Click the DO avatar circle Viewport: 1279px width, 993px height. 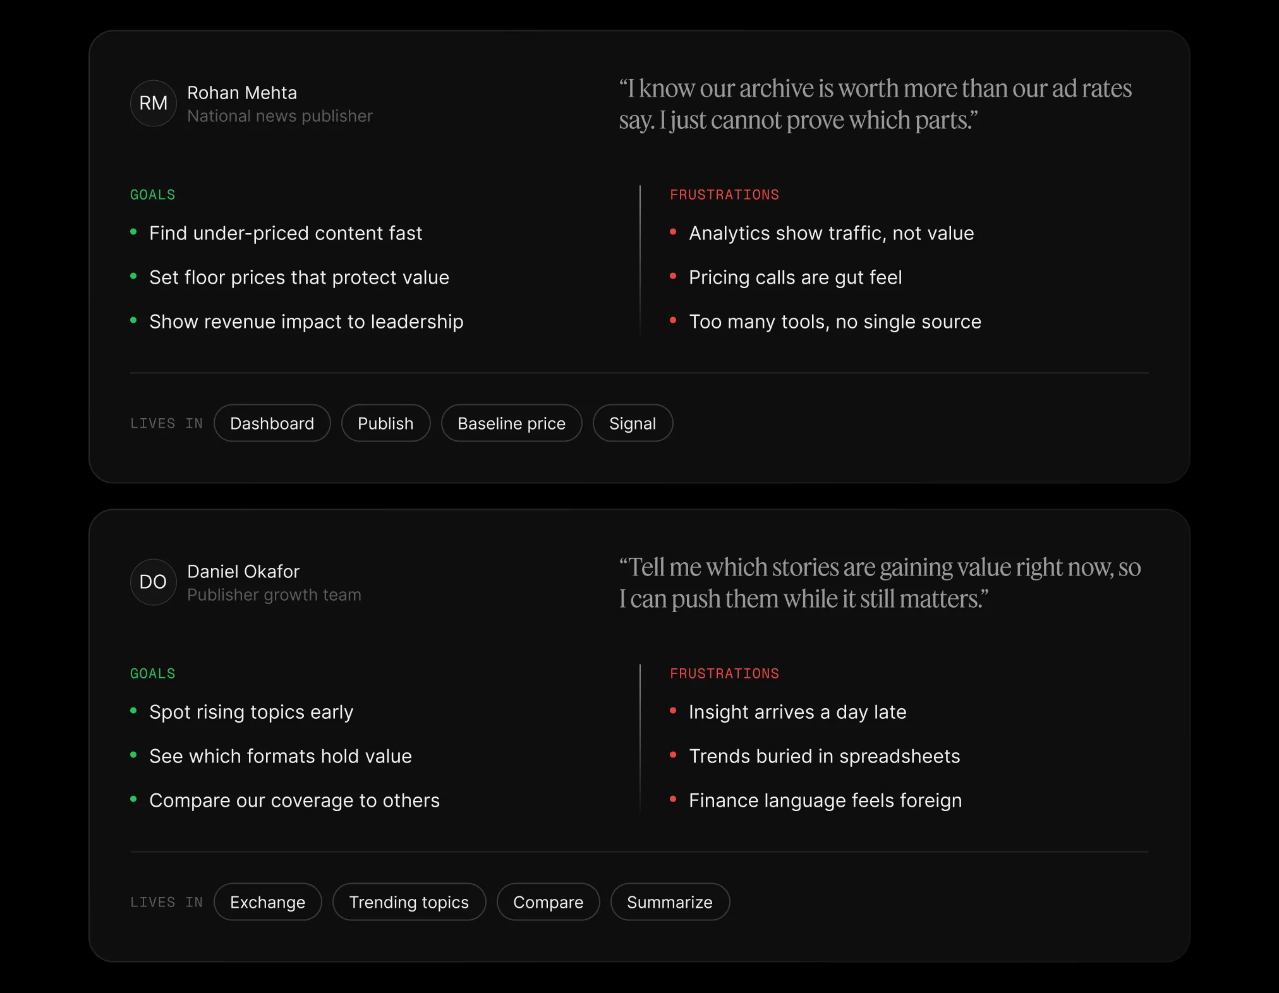pyautogui.click(x=153, y=582)
